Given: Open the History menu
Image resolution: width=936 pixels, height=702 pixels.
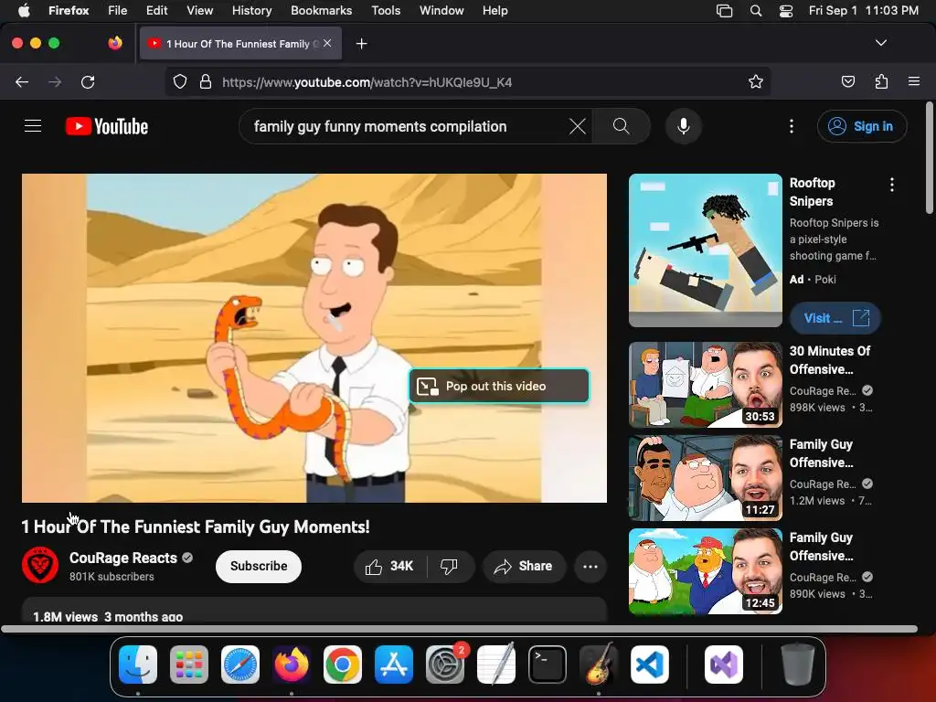Looking at the screenshot, I should [x=251, y=10].
